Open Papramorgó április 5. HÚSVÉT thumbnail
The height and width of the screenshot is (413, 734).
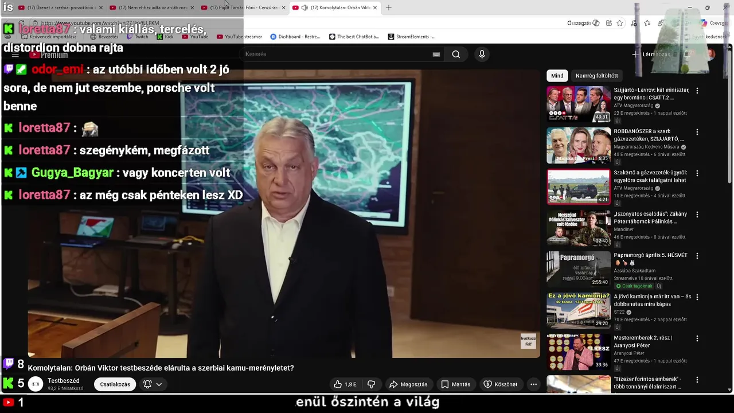click(579, 269)
